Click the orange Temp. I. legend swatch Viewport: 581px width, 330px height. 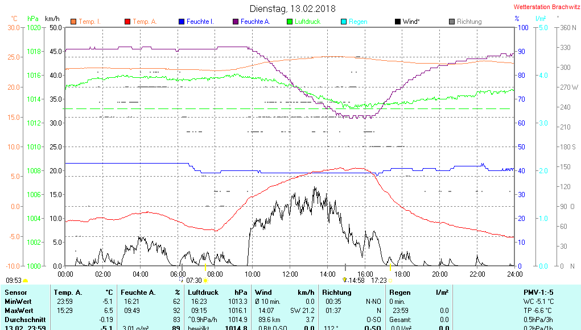click(x=73, y=22)
